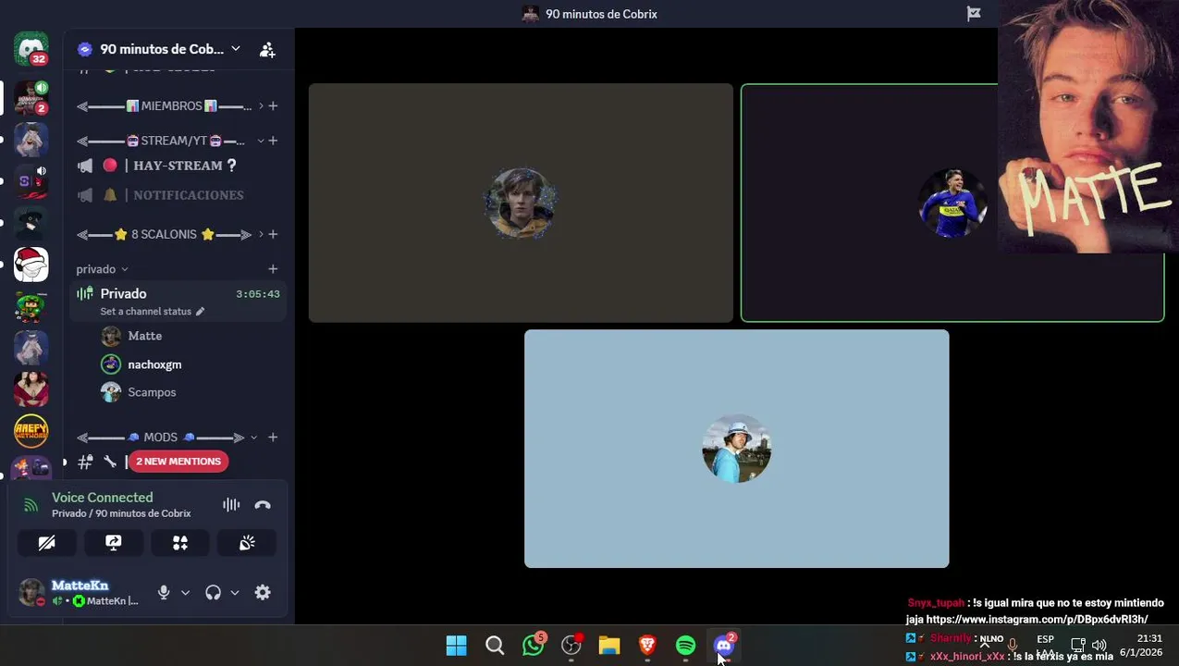The image size is (1179, 666).
Task: Toggle noise suppression waveform icon
Action: click(x=231, y=505)
